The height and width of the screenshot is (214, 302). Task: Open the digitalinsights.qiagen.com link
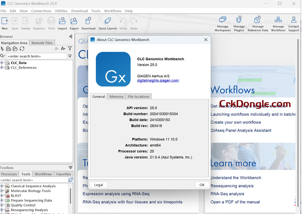pyautogui.click(x=158, y=80)
